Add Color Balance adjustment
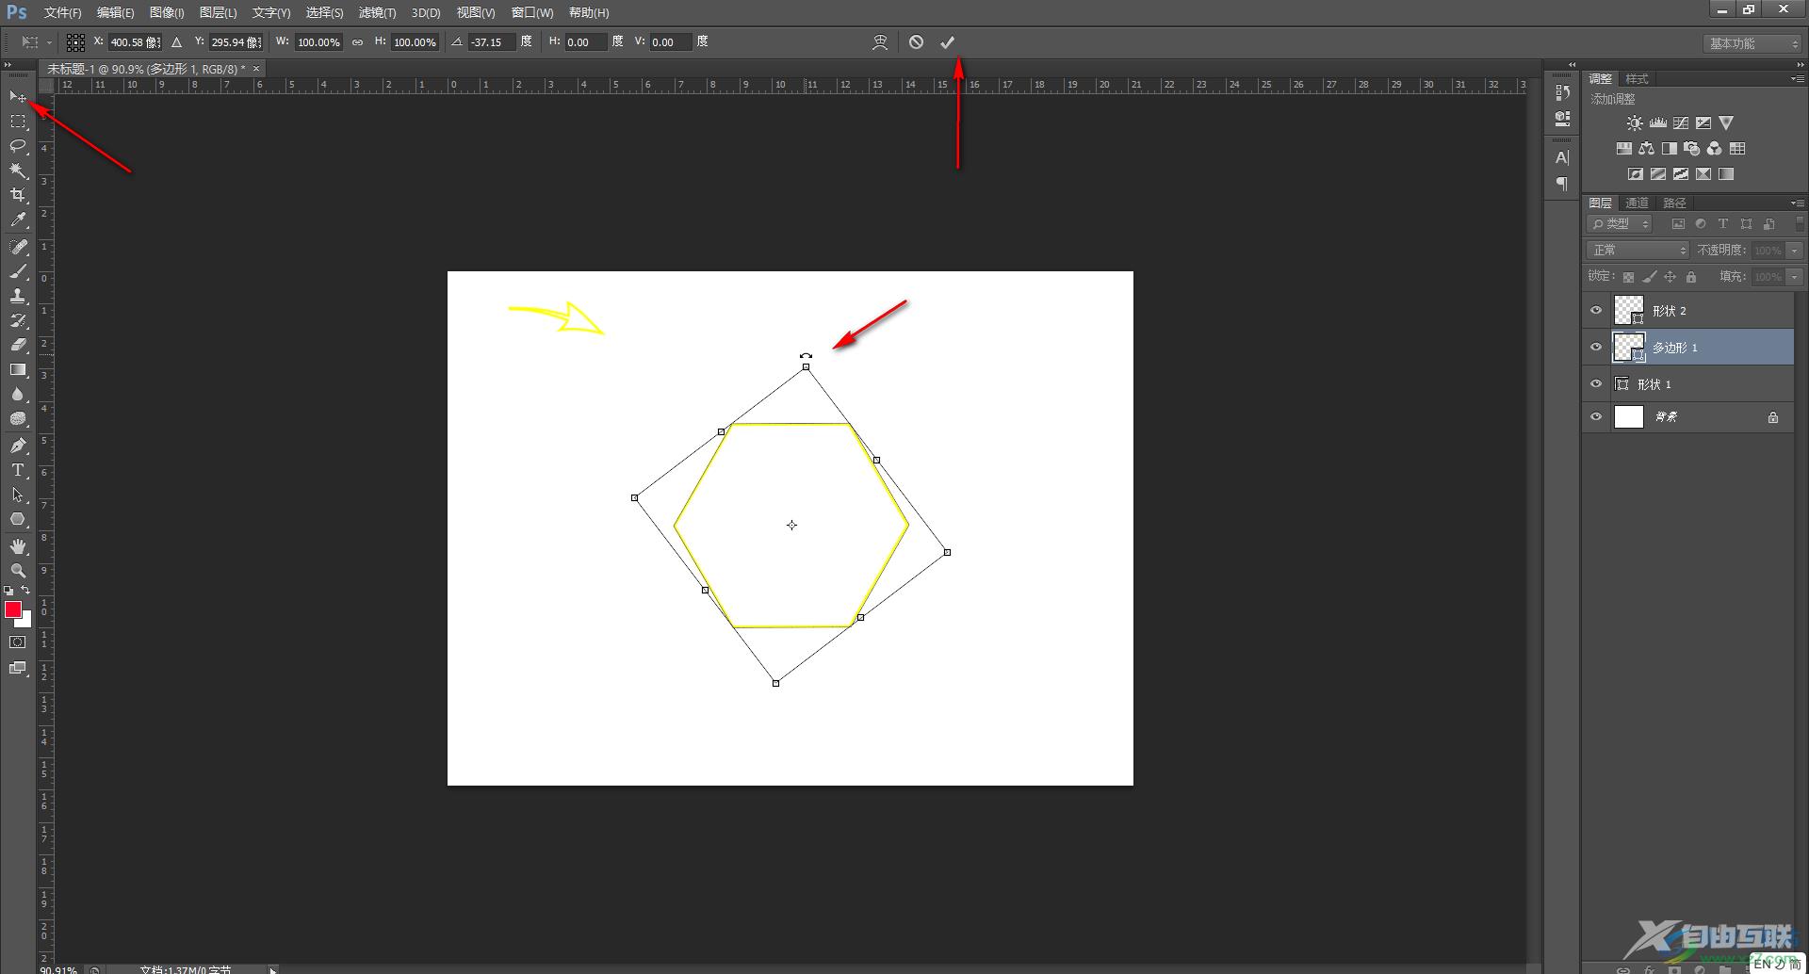The height and width of the screenshot is (974, 1809). (x=1646, y=149)
